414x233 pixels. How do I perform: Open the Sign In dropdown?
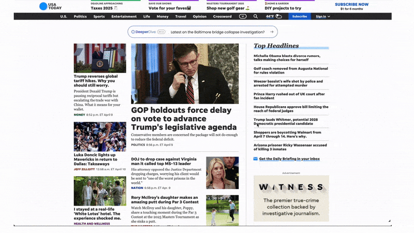(x=323, y=17)
